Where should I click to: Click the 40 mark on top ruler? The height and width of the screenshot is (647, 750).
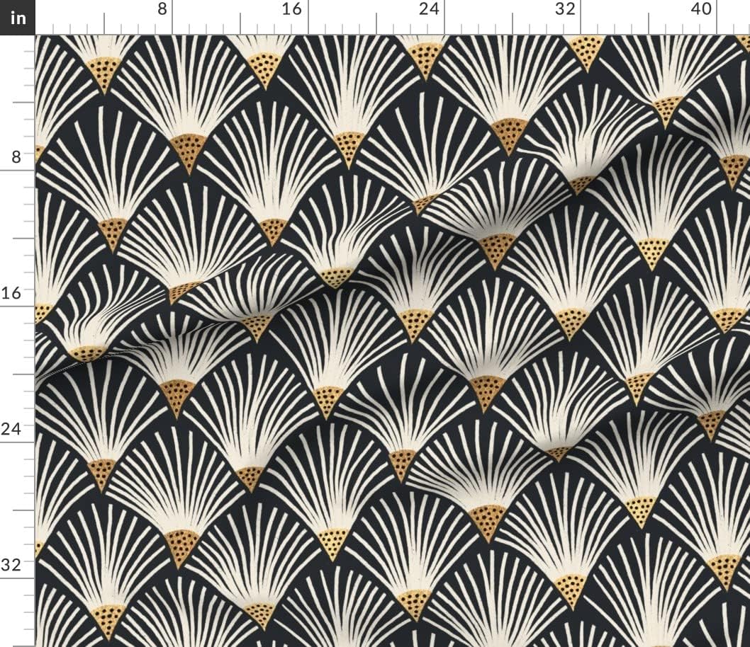coord(701,8)
